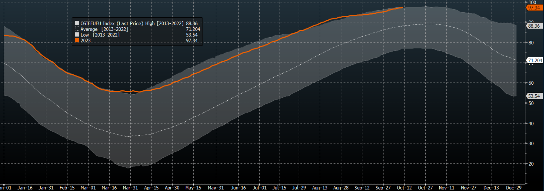Click the Jan-31 date label
544x191 pixels.
[x=46, y=188]
